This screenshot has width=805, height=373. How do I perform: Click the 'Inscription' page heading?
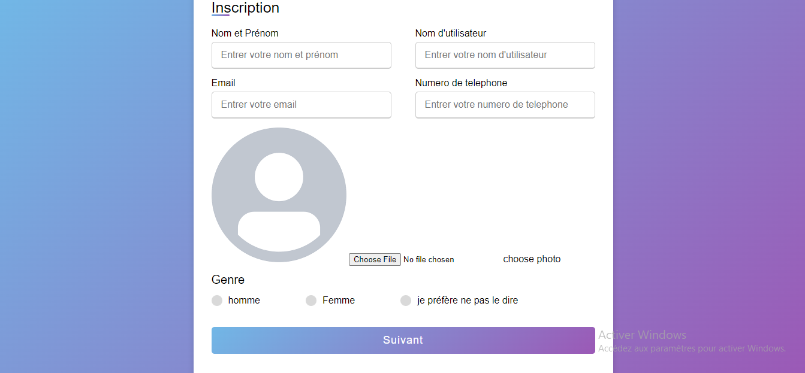(x=245, y=8)
